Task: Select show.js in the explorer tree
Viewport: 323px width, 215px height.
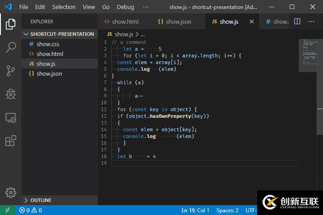Action: tap(60, 64)
